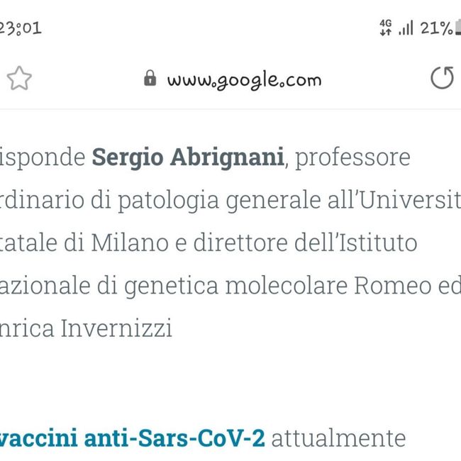Viewport: 461px width, 461px height.
Task: Bookmark this page with the star icon
Action: pyautogui.click(x=19, y=79)
